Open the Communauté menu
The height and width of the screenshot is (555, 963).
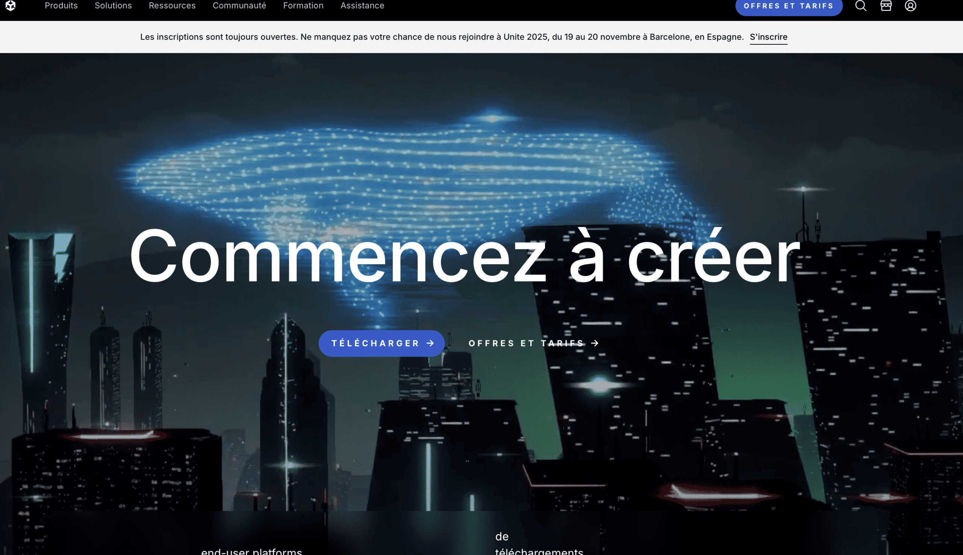[x=240, y=6]
